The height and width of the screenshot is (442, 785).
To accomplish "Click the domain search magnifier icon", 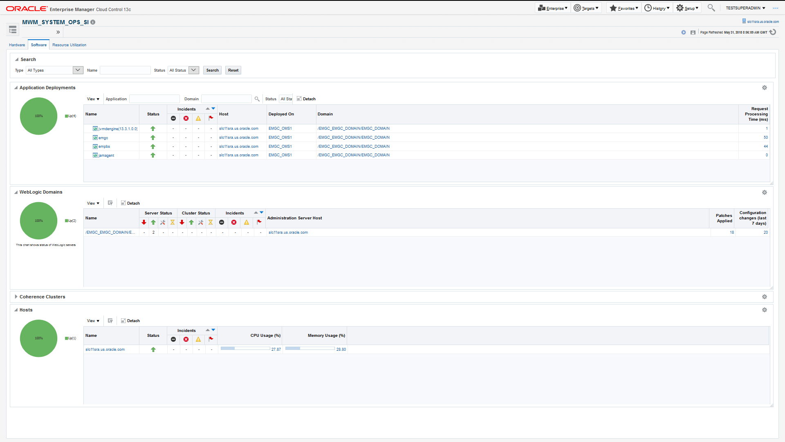I will 257,99.
